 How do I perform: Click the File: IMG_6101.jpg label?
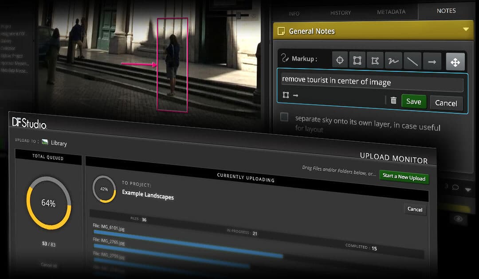point(109,227)
